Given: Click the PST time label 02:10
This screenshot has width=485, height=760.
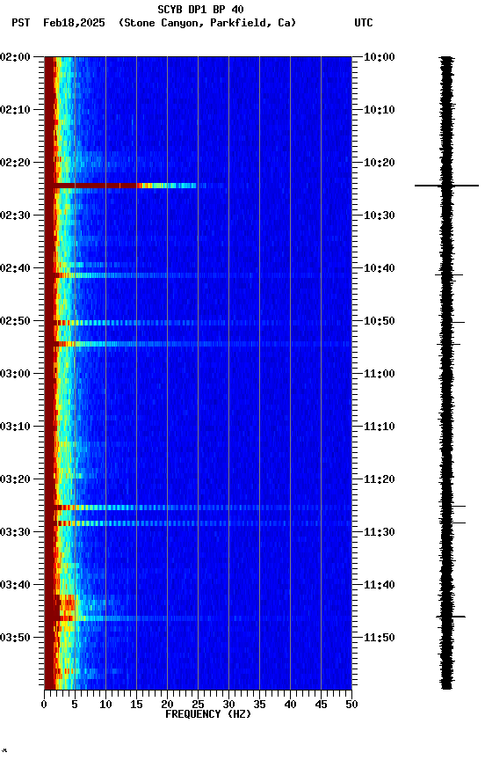Looking at the screenshot, I should pyautogui.click(x=15, y=110).
